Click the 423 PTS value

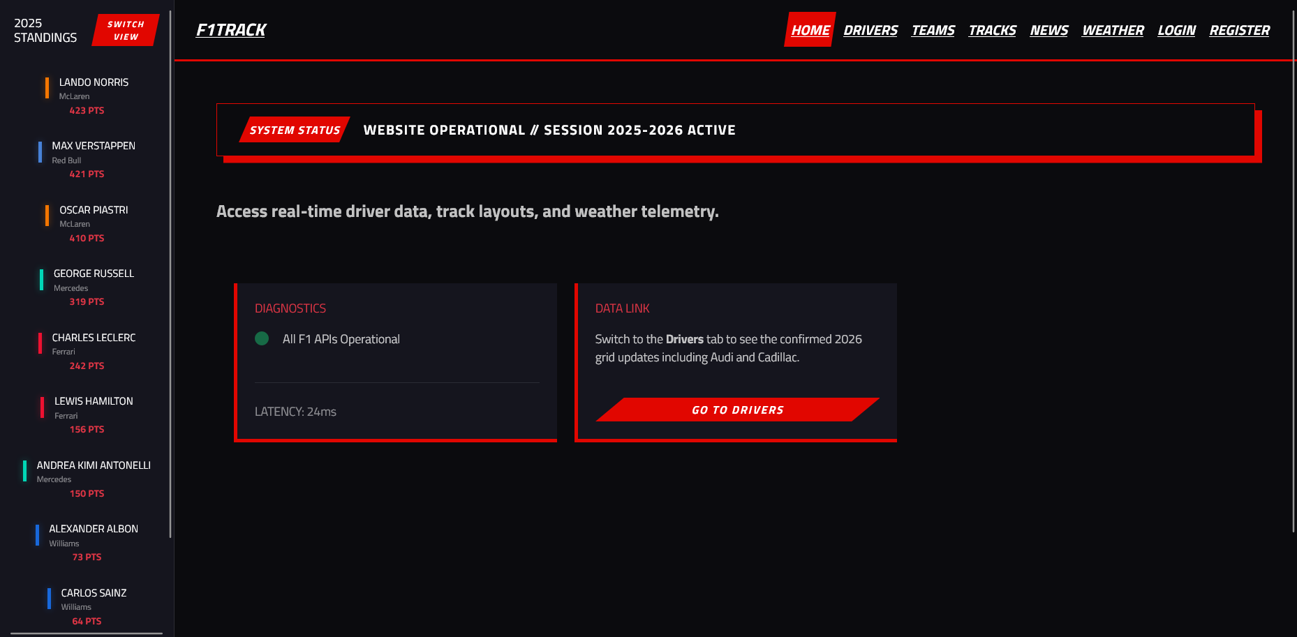click(87, 110)
